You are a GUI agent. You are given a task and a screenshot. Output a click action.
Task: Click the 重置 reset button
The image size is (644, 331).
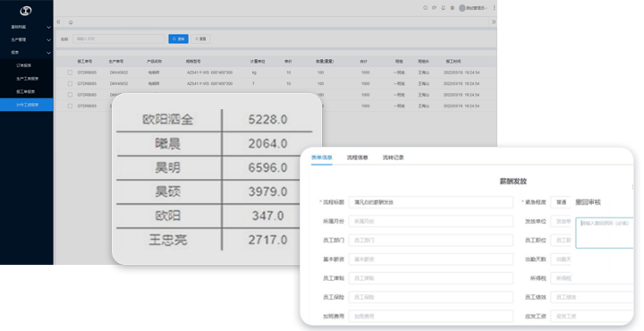200,38
